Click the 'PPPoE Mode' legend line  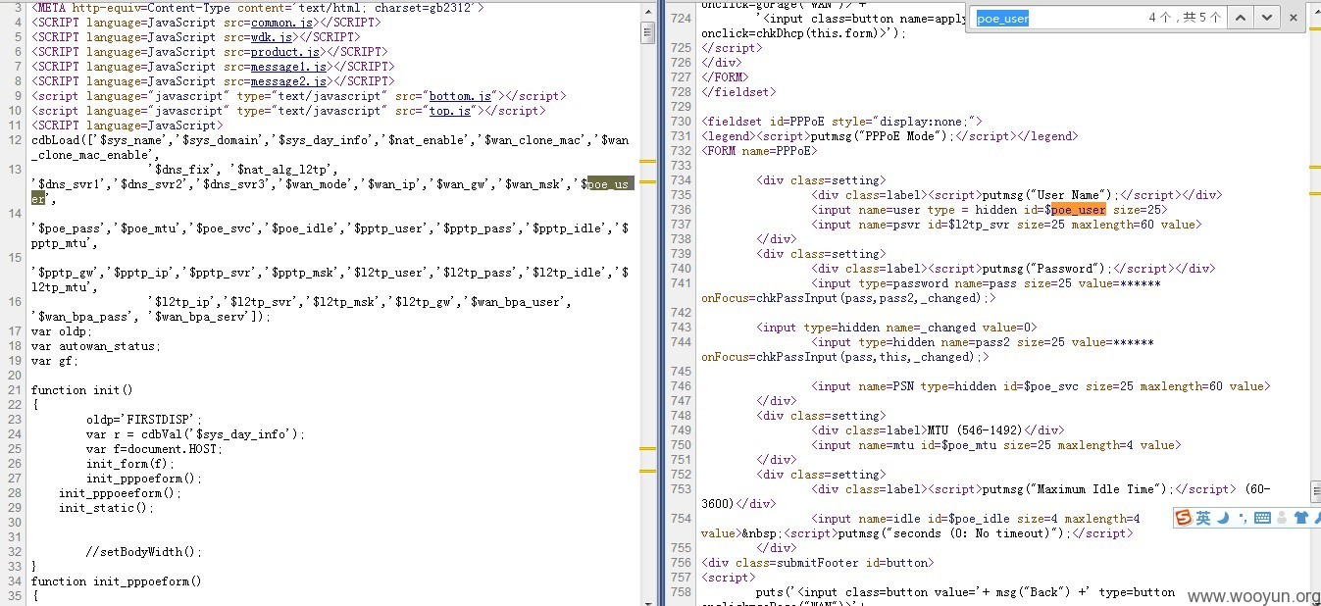pyautogui.click(x=889, y=135)
